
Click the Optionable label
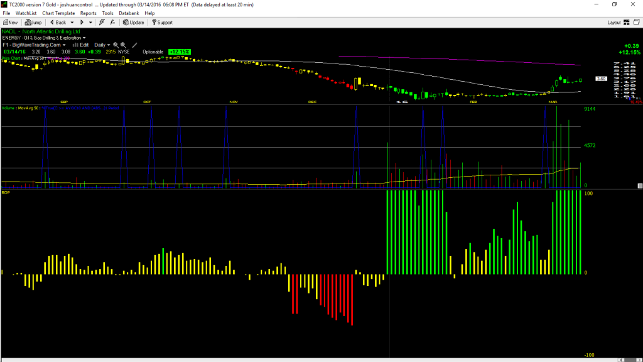pos(153,52)
